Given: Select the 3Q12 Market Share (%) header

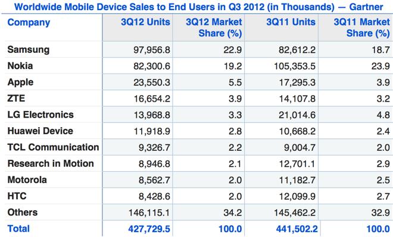Looking at the screenshot, I should [214, 27].
